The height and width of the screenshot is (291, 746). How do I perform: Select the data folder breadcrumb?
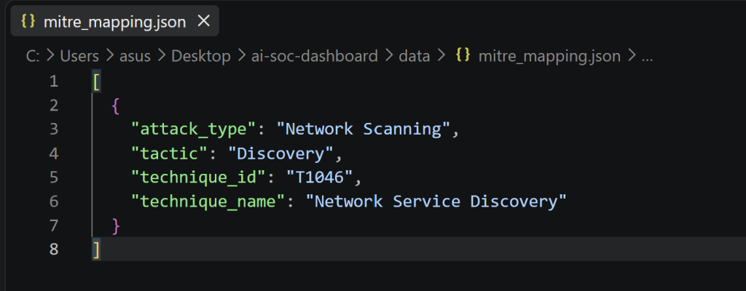[415, 56]
